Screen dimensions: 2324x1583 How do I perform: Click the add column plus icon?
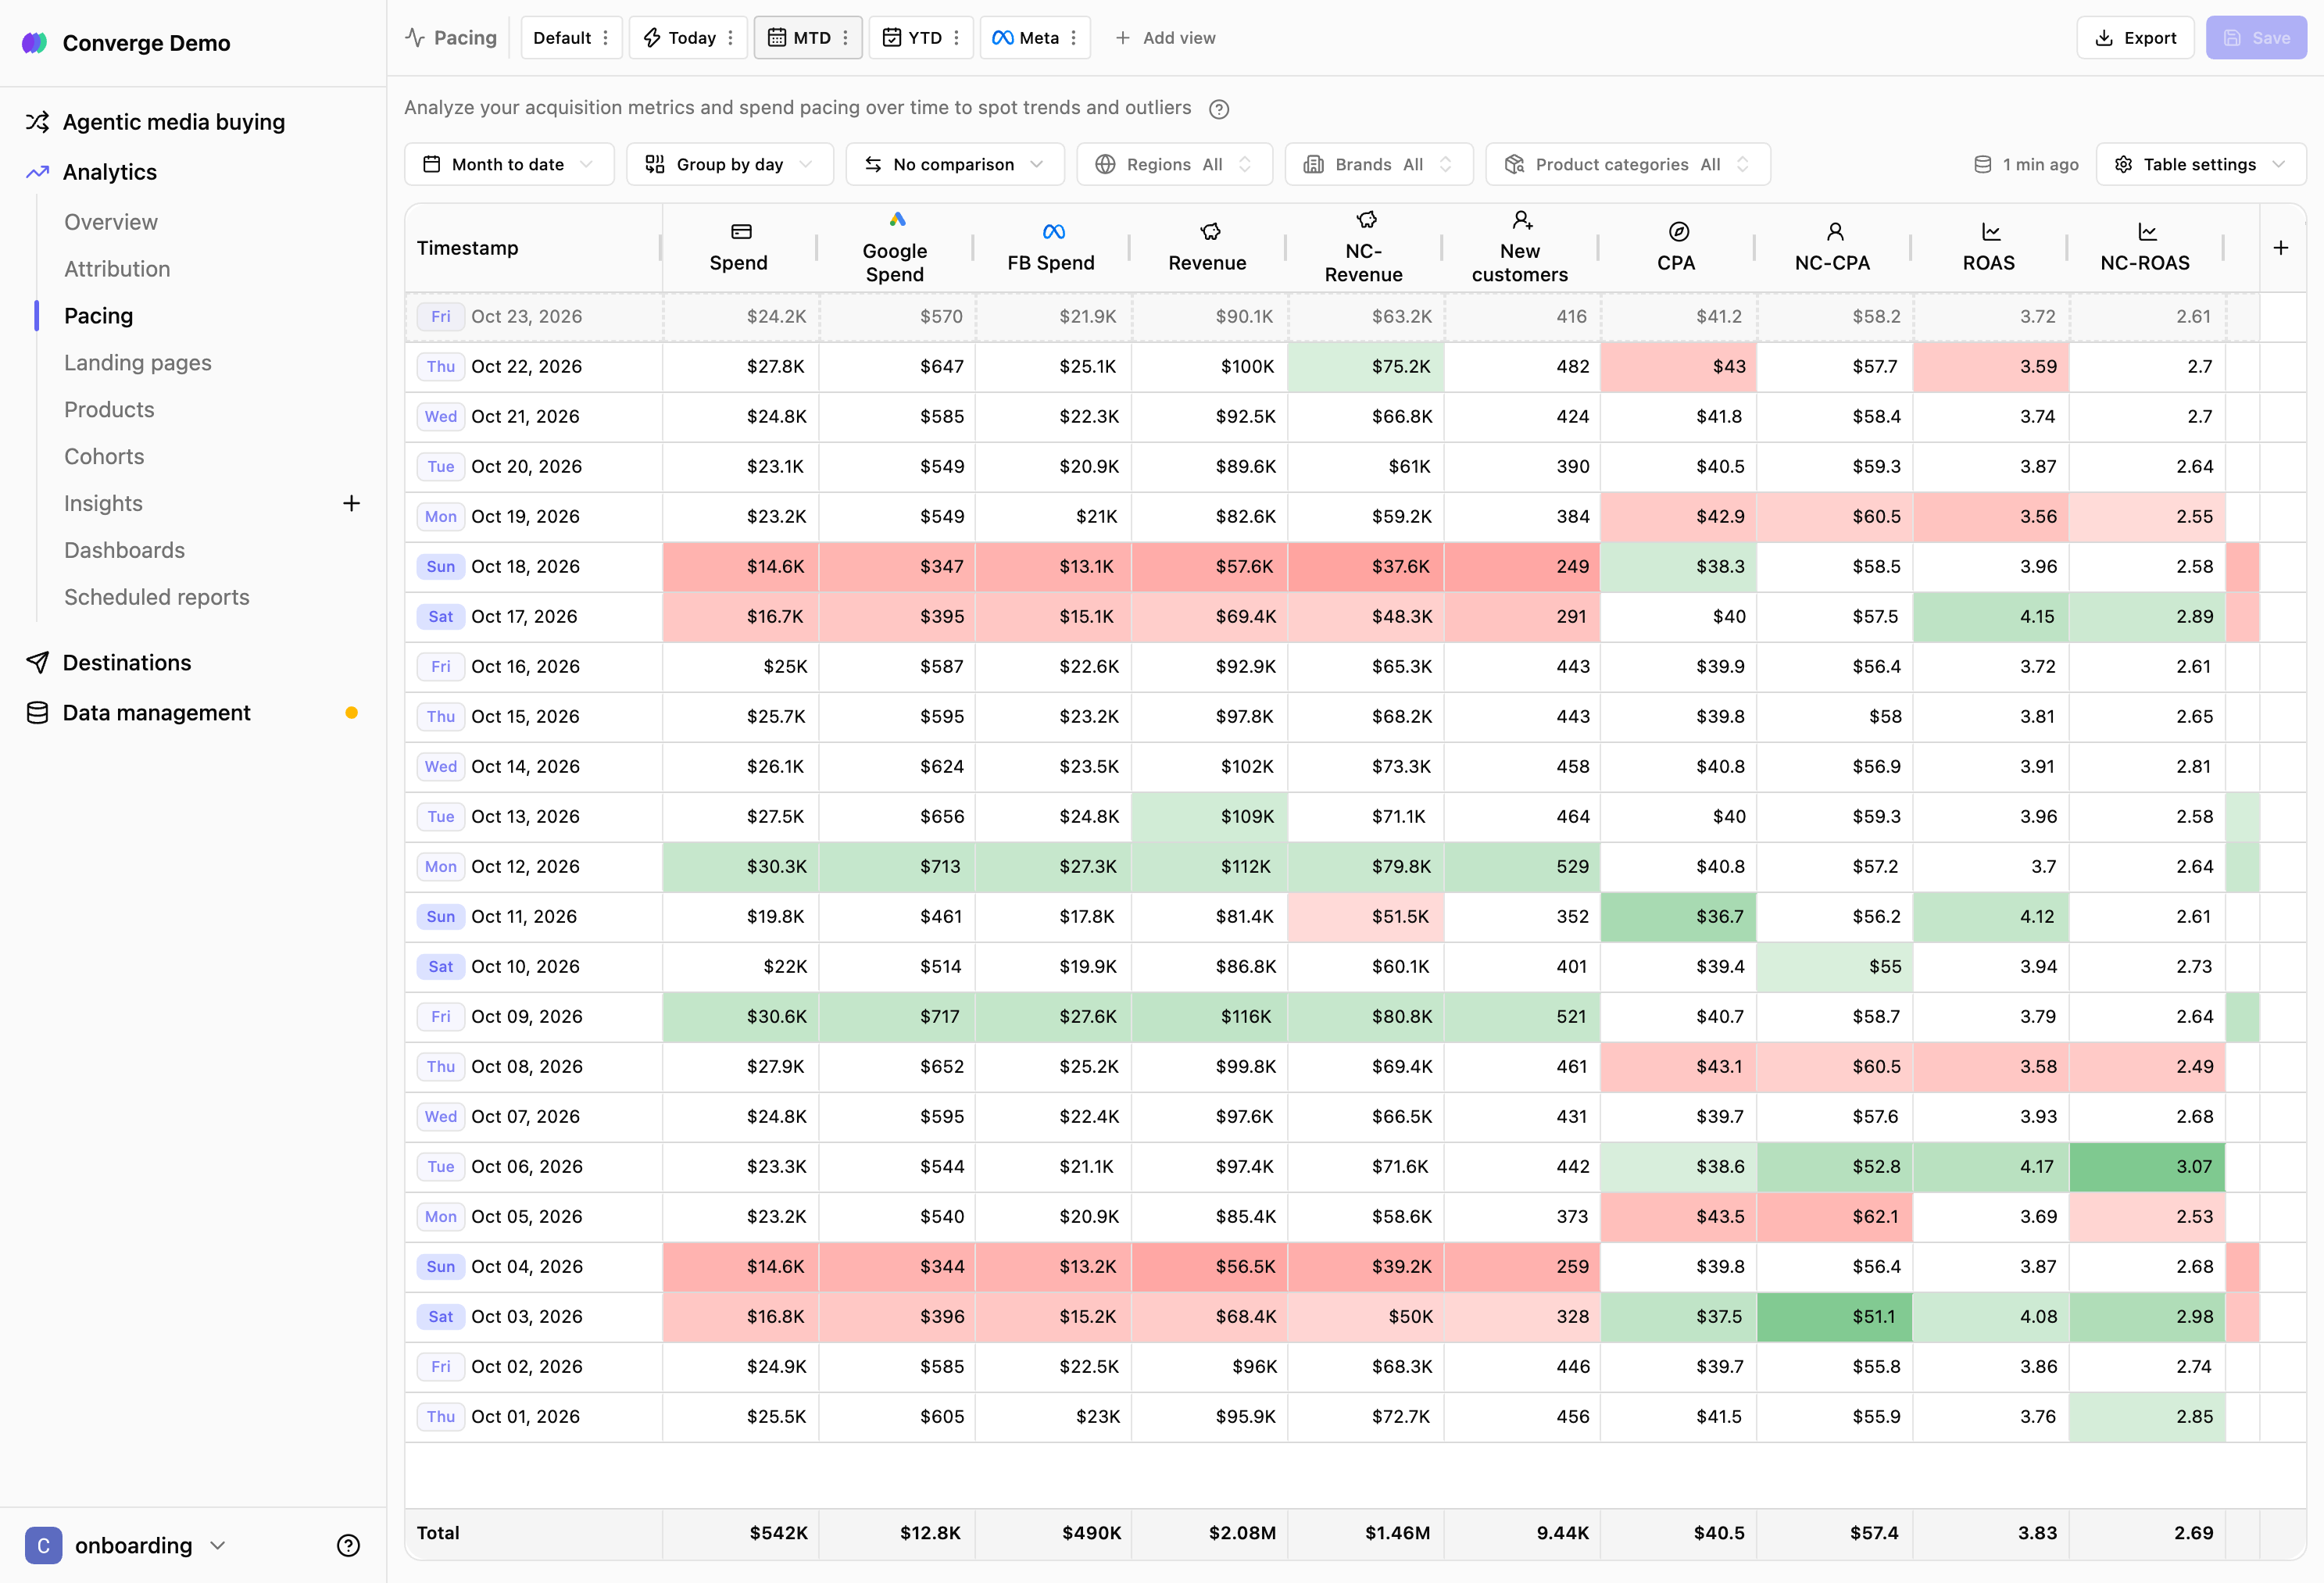(x=2281, y=247)
